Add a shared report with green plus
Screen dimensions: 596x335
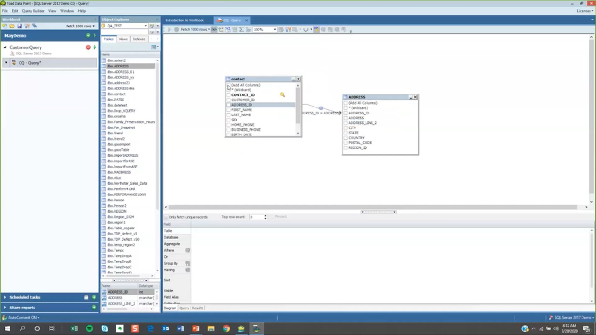click(94, 307)
